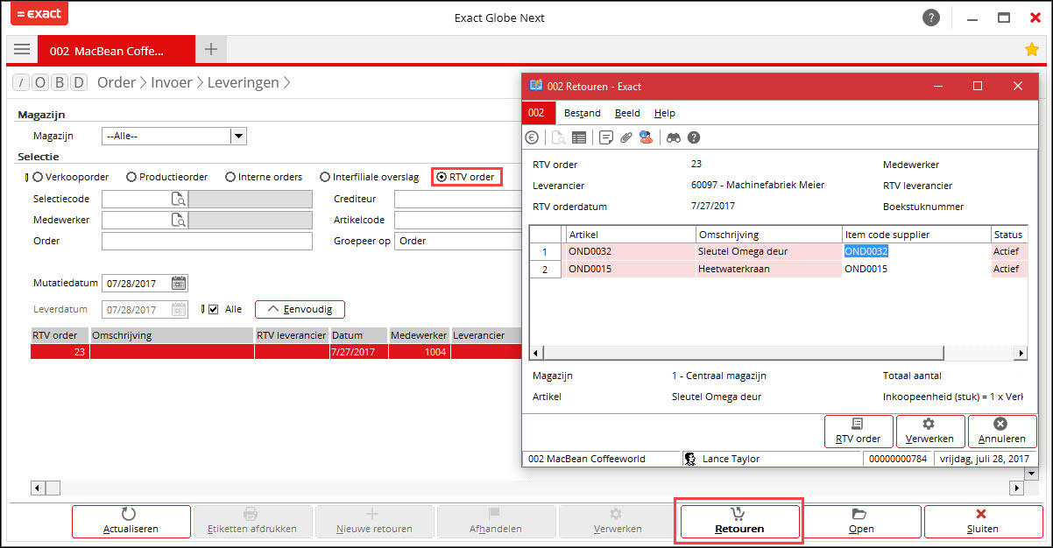This screenshot has width=1053, height=548.
Task: Click the RTV order button in Retouren window
Action: pos(859,431)
